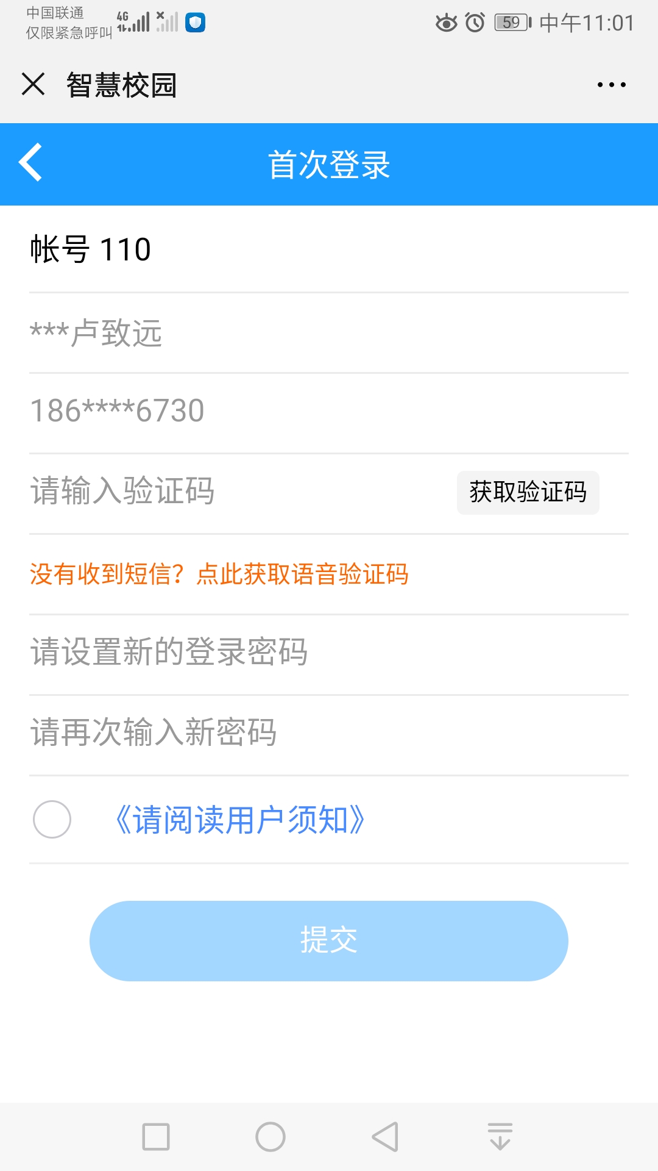Tap the blue shield status bar icon
658x1171 pixels.
click(195, 23)
